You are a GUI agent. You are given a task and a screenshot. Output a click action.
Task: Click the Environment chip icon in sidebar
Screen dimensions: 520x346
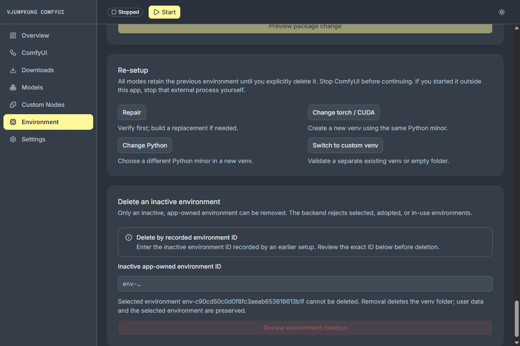click(13, 122)
